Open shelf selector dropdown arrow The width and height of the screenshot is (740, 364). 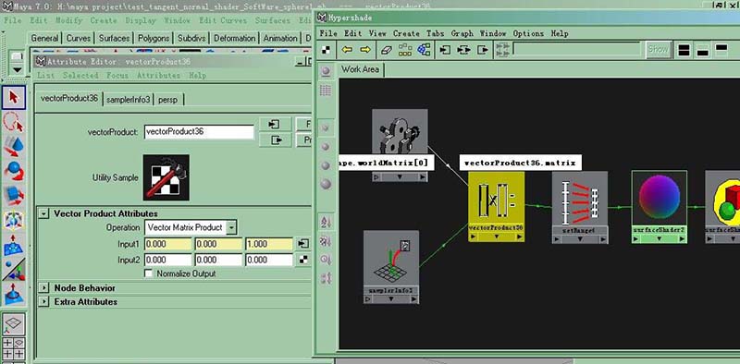pyautogui.click(x=17, y=70)
